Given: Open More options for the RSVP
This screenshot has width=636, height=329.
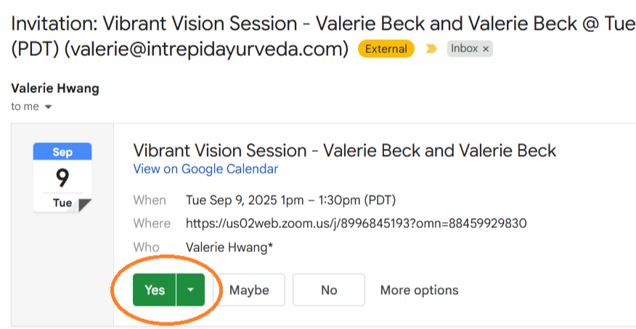Looking at the screenshot, I should tap(419, 290).
